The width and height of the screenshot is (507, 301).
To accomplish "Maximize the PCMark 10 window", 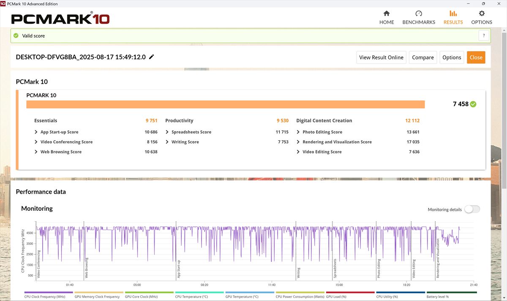I will pos(483,4).
